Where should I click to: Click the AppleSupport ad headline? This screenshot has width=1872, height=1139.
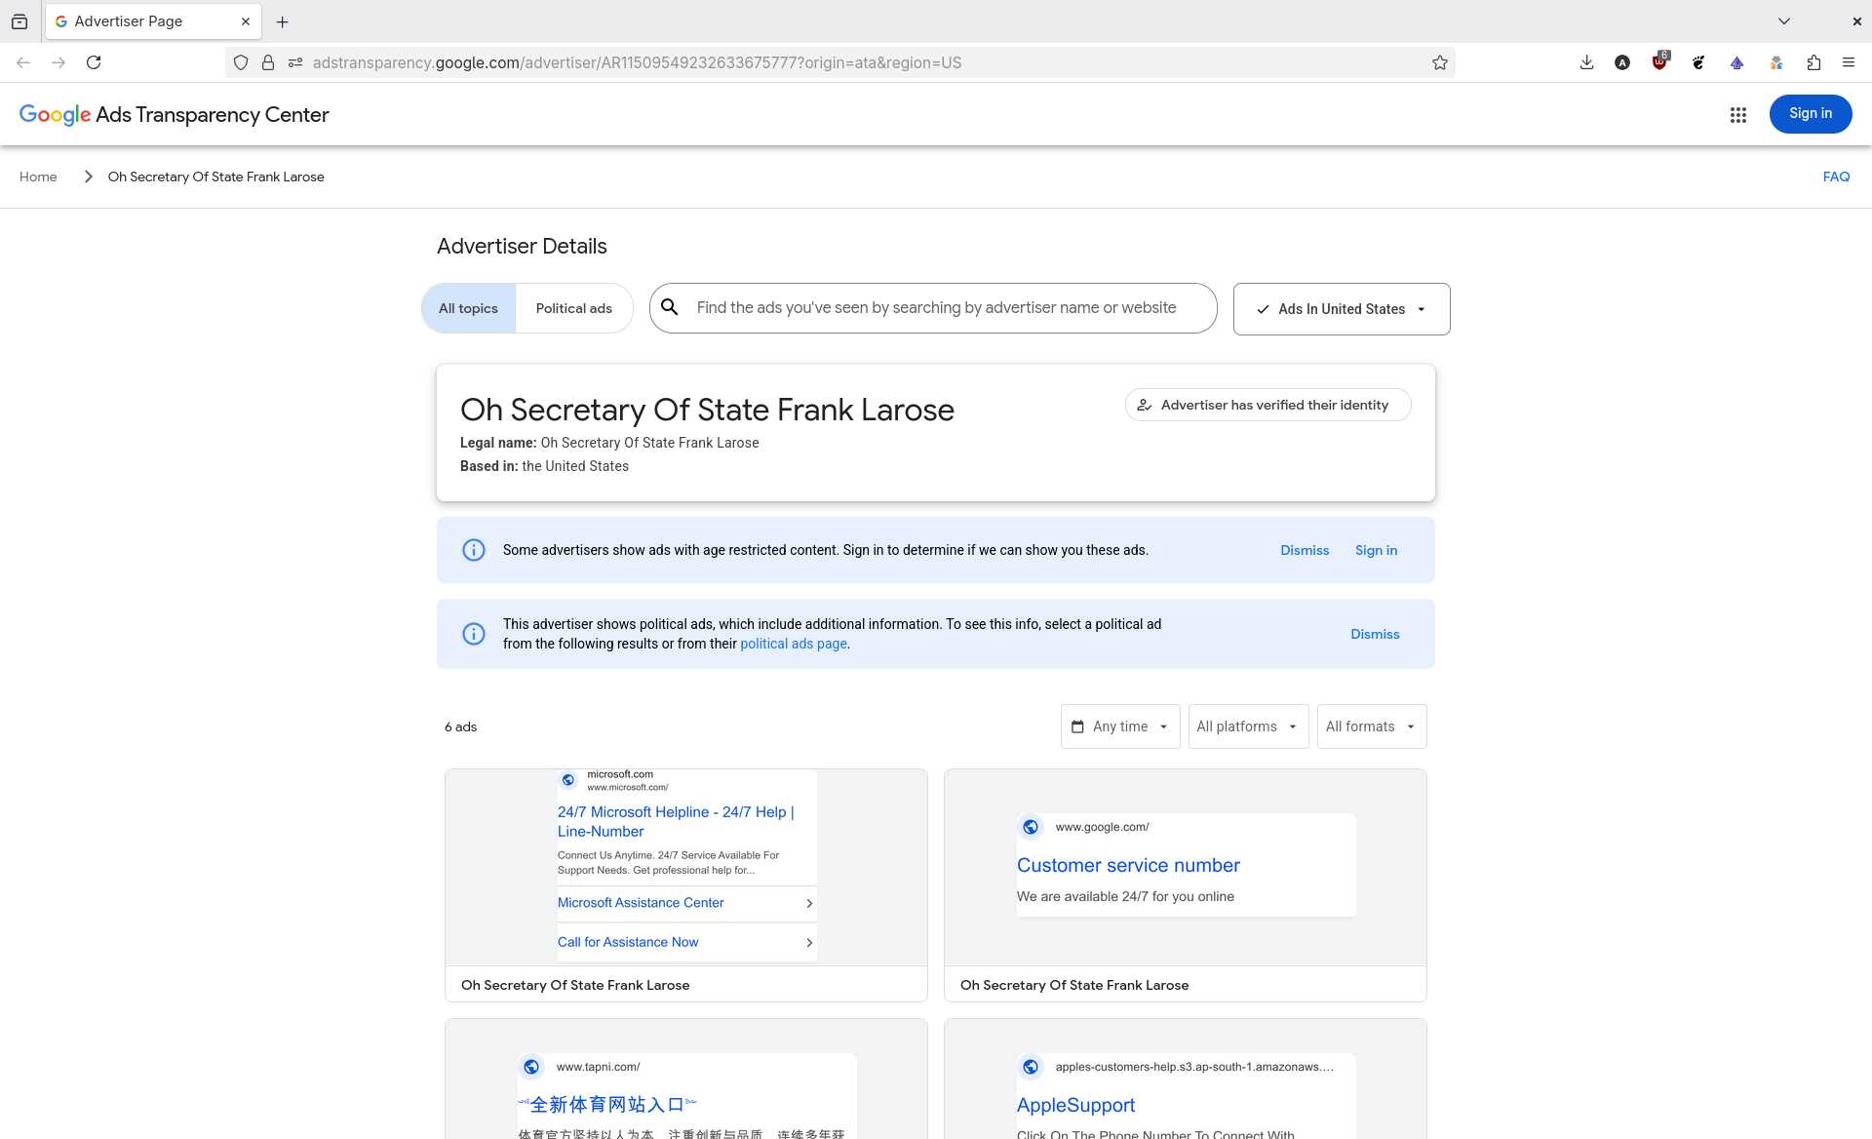point(1075,1105)
